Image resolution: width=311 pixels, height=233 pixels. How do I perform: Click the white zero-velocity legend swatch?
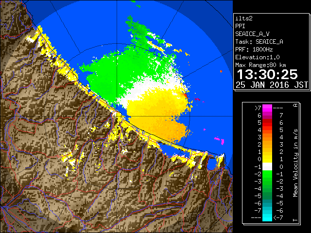[267, 166]
